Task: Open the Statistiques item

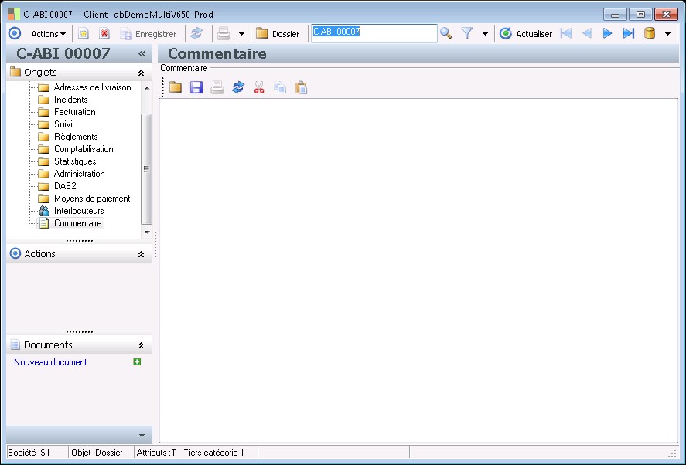Action: point(75,161)
